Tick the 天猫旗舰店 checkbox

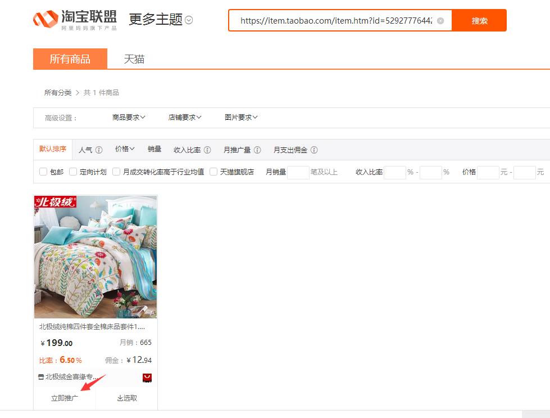213,172
